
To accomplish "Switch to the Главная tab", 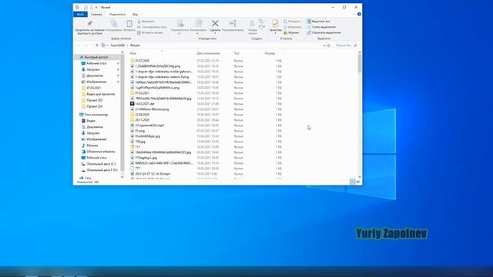I will pos(96,15).
